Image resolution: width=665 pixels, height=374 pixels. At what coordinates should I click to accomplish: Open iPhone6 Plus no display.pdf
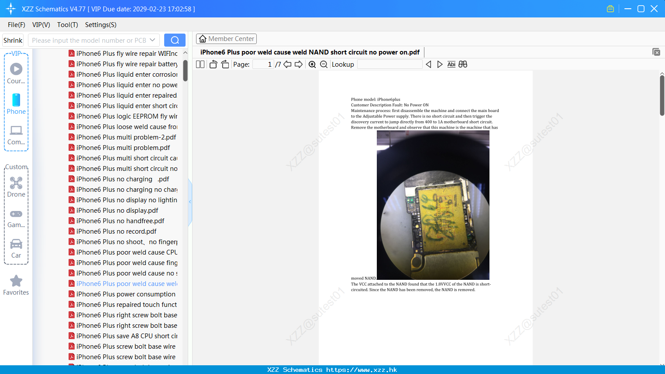tap(114, 211)
